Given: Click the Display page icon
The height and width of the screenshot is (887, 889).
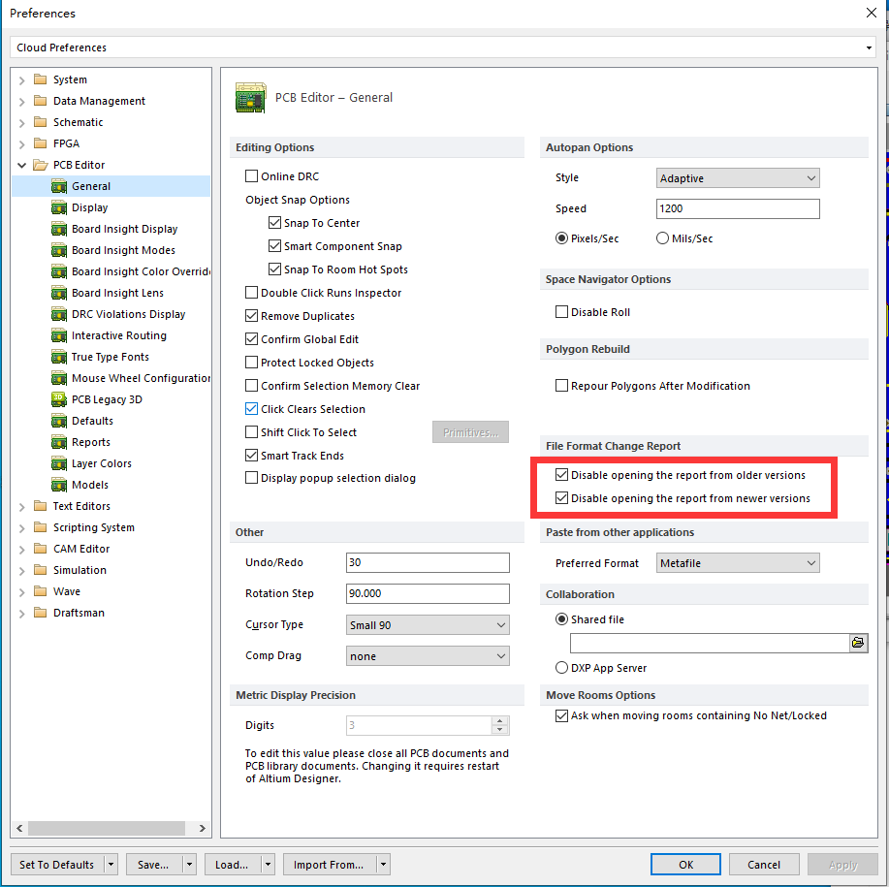Looking at the screenshot, I should coord(59,207).
